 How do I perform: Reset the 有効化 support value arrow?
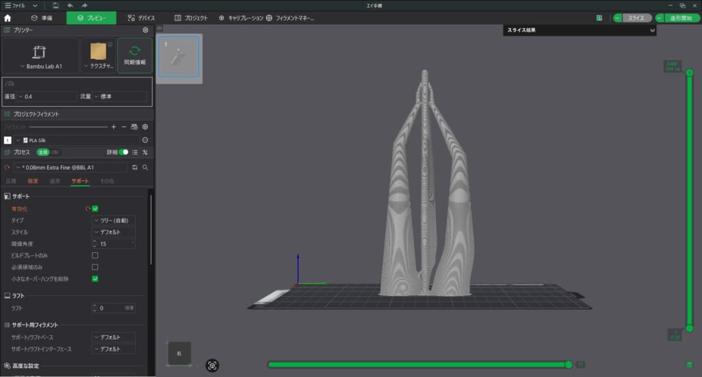click(88, 208)
